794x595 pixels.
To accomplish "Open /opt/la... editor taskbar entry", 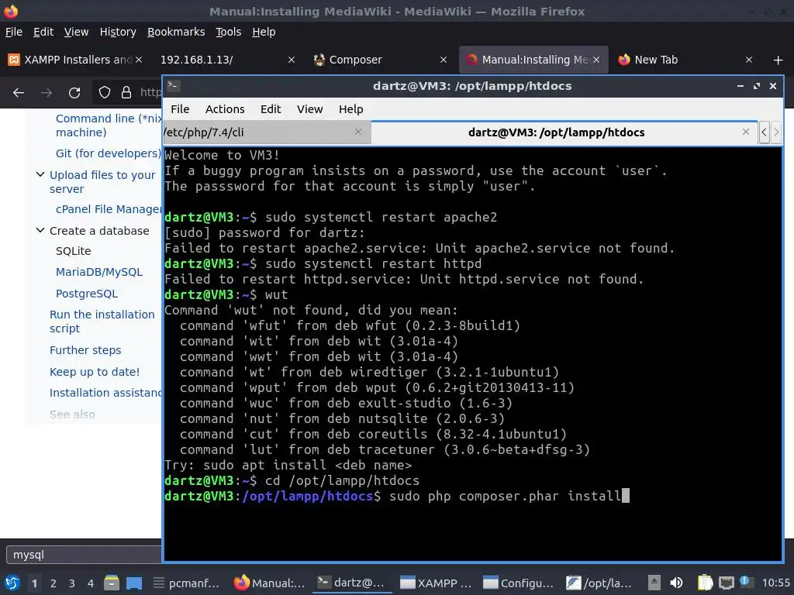I will click(x=600, y=583).
